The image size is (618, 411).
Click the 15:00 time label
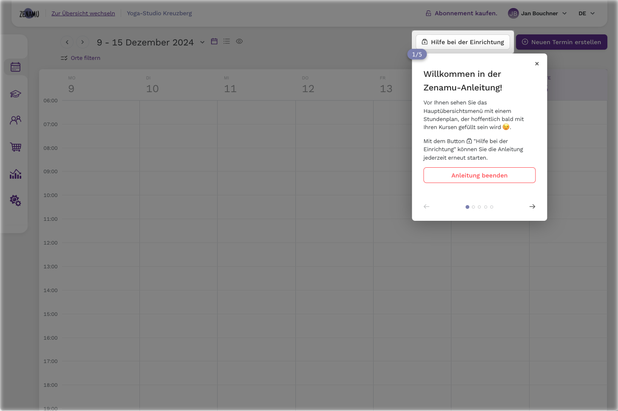pos(51,314)
